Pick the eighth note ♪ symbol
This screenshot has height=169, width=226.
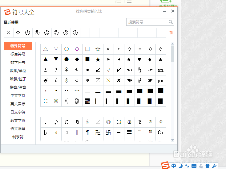56,122
